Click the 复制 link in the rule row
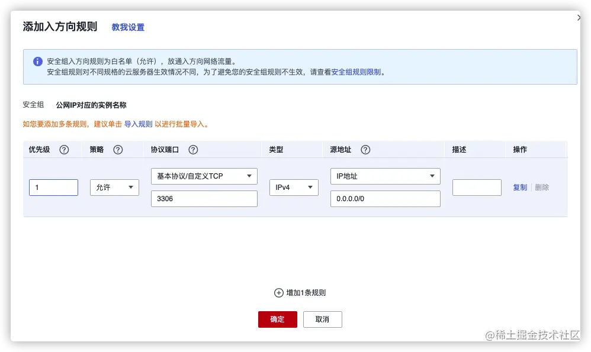Image resolution: width=591 pixels, height=352 pixels. pyautogui.click(x=520, y=188)
